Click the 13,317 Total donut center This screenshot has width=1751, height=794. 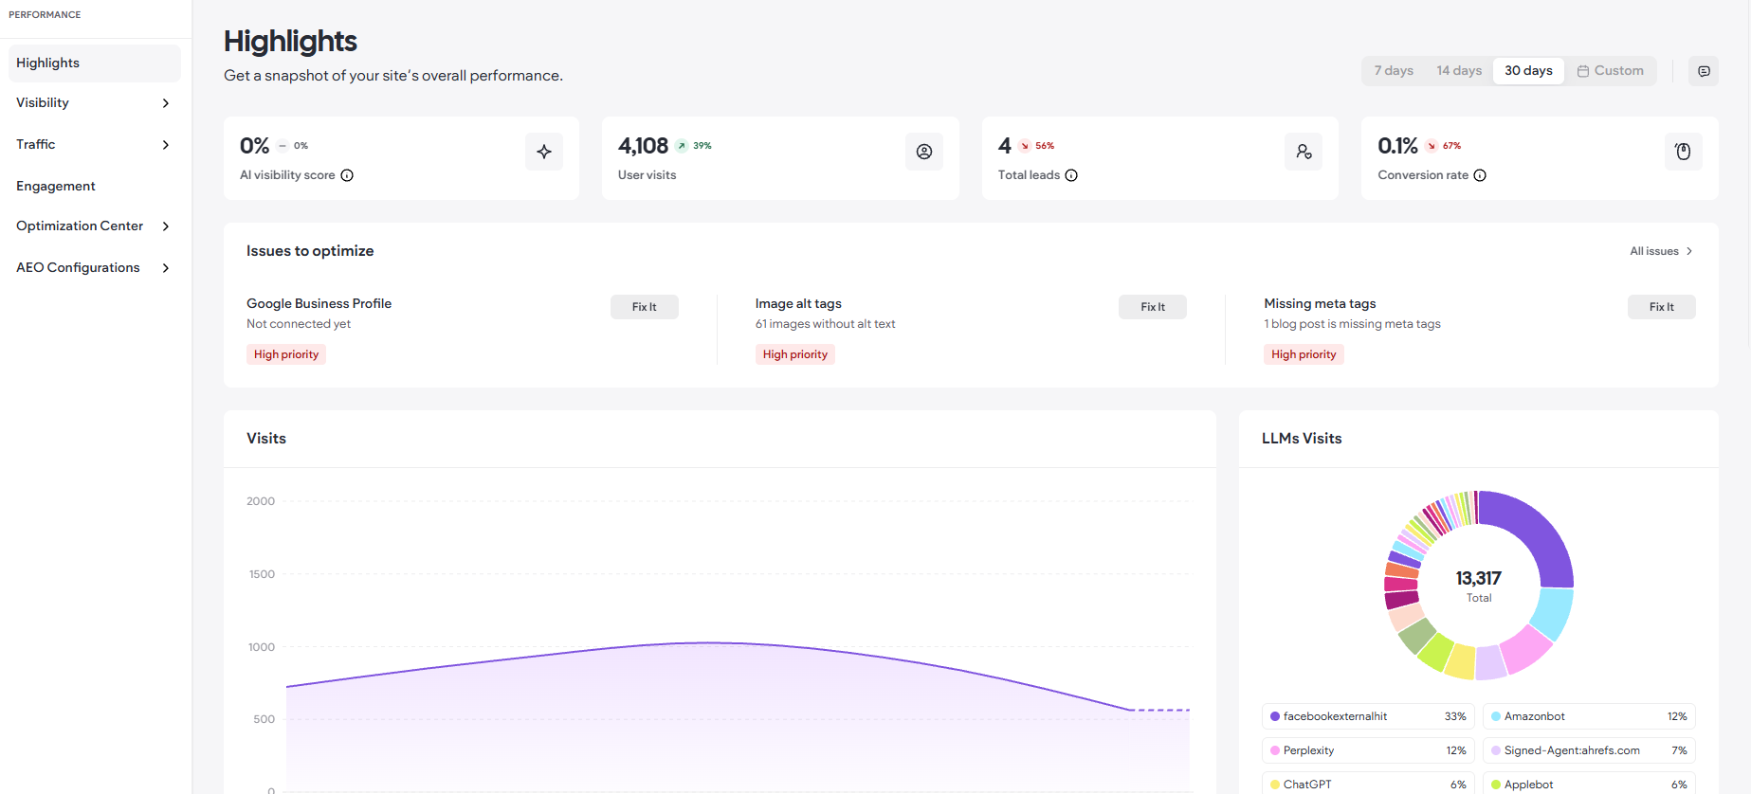[x=1479, y=586]
